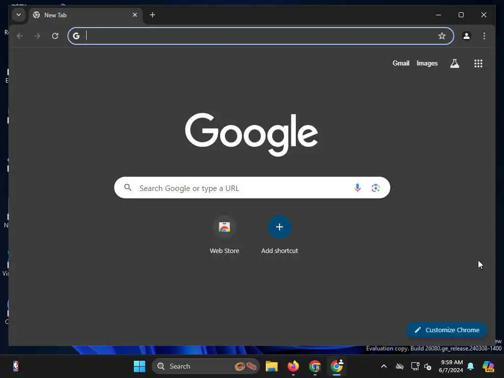The width and height of the screenshot is (504, 378).
Task: Click the Google logo
Action: pyautogui.click(x=252, y=134)
